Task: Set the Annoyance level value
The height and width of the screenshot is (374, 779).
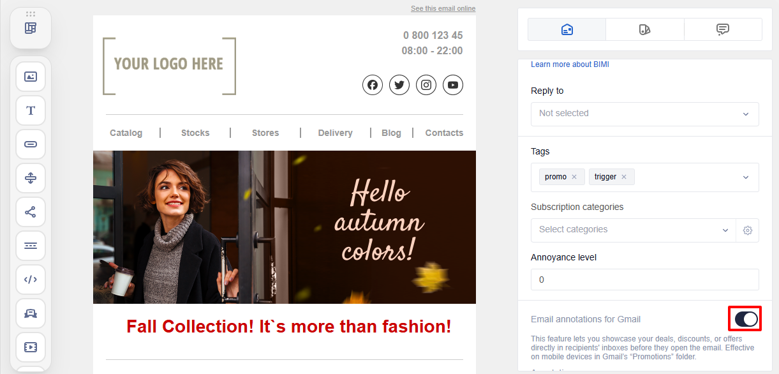Action: pos(644,280)
